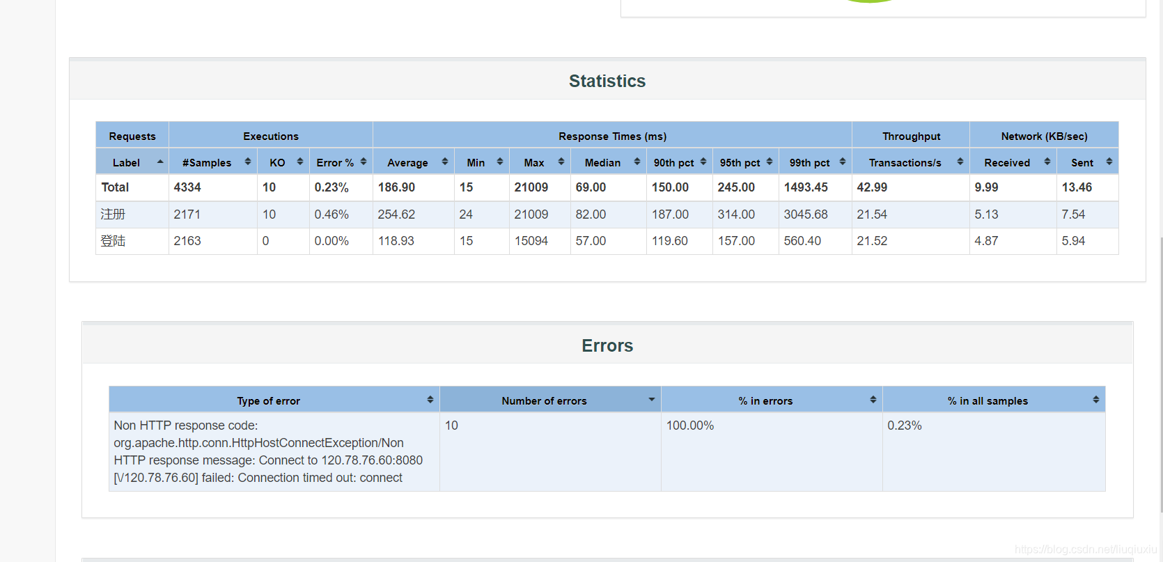Viewport: 1163px width, 562px height.
Task: Click Total throughput 42.99
Action: pyautogui.click(x=872, y=187)
